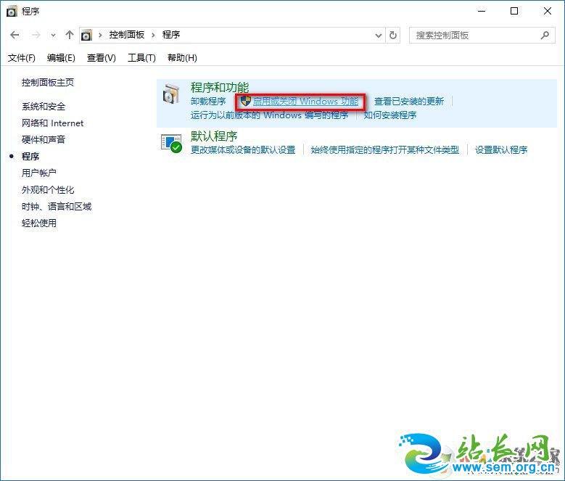Refresh the current page
The height and width of the screenshot is (481, 565).
(x=393, y=36)
